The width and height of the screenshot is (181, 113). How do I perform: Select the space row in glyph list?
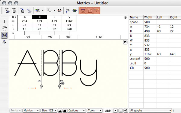(155, 22)
